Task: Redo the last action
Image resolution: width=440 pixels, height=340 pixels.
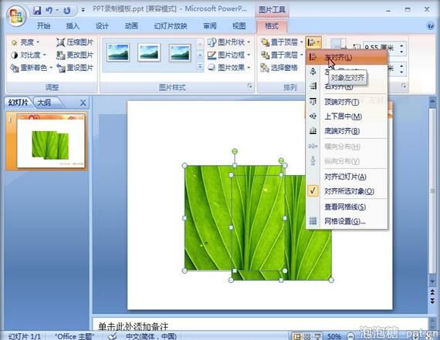Action: click(x=67, y=11)
